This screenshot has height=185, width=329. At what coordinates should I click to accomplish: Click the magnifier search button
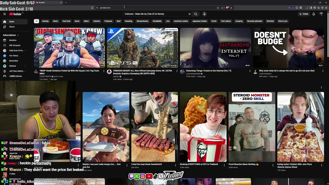(x=196, y=14)
